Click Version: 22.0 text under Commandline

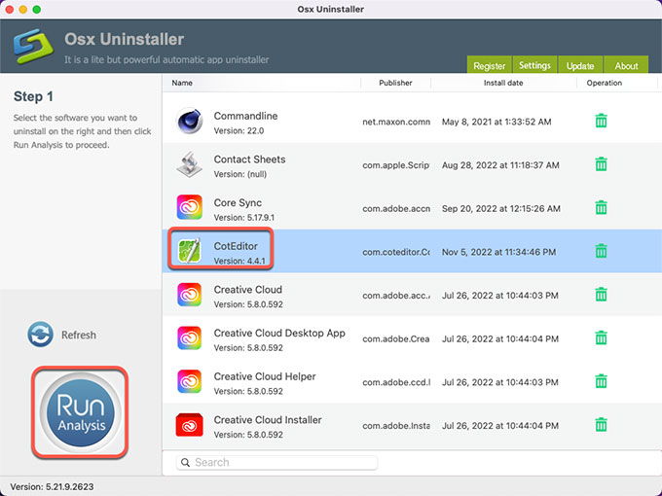tap(239, 130)
